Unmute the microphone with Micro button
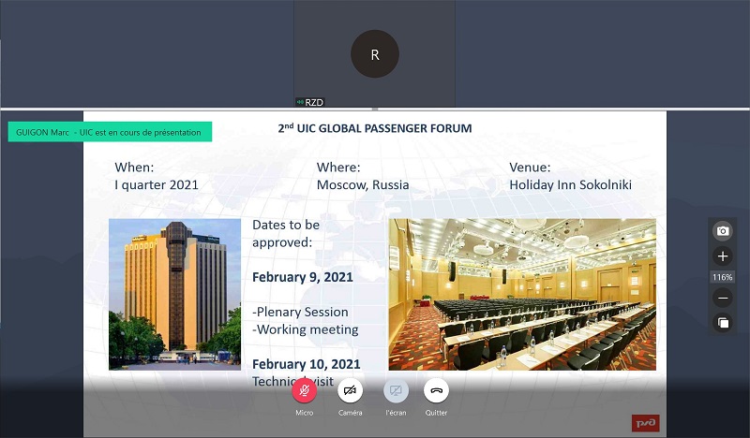 pyautogui.click(x=304, y=390)
